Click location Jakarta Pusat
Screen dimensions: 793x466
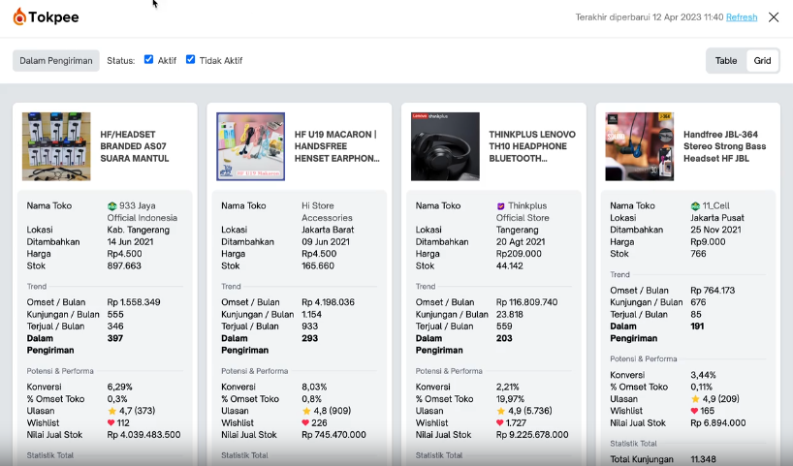click(717, 218)
